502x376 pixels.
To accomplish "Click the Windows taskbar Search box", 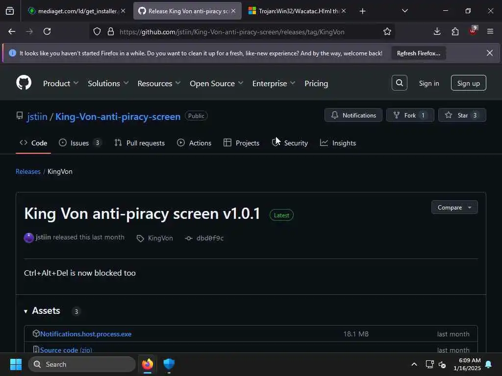I will pos(82,364).
